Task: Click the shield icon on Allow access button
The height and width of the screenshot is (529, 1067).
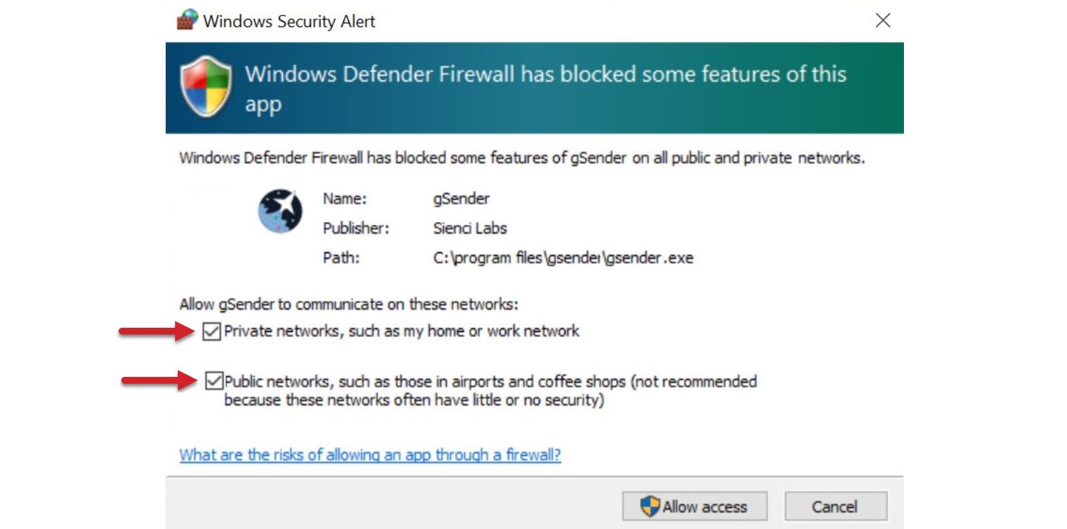Action: pyautogui.click(x=649, y=506)
